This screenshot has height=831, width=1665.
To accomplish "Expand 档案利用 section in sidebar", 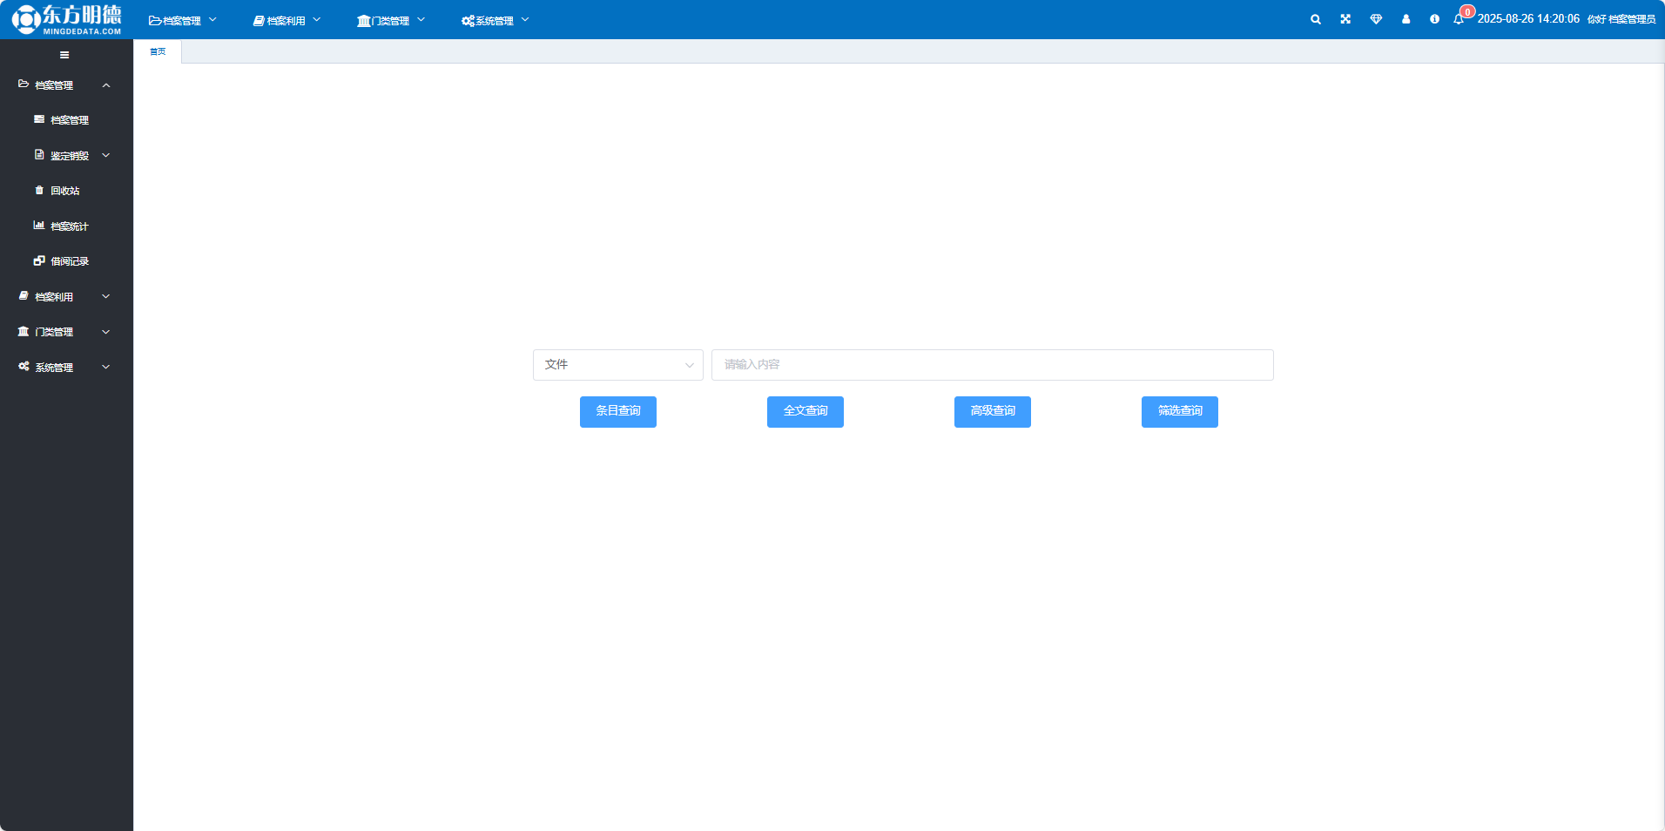I will (64, 297).
